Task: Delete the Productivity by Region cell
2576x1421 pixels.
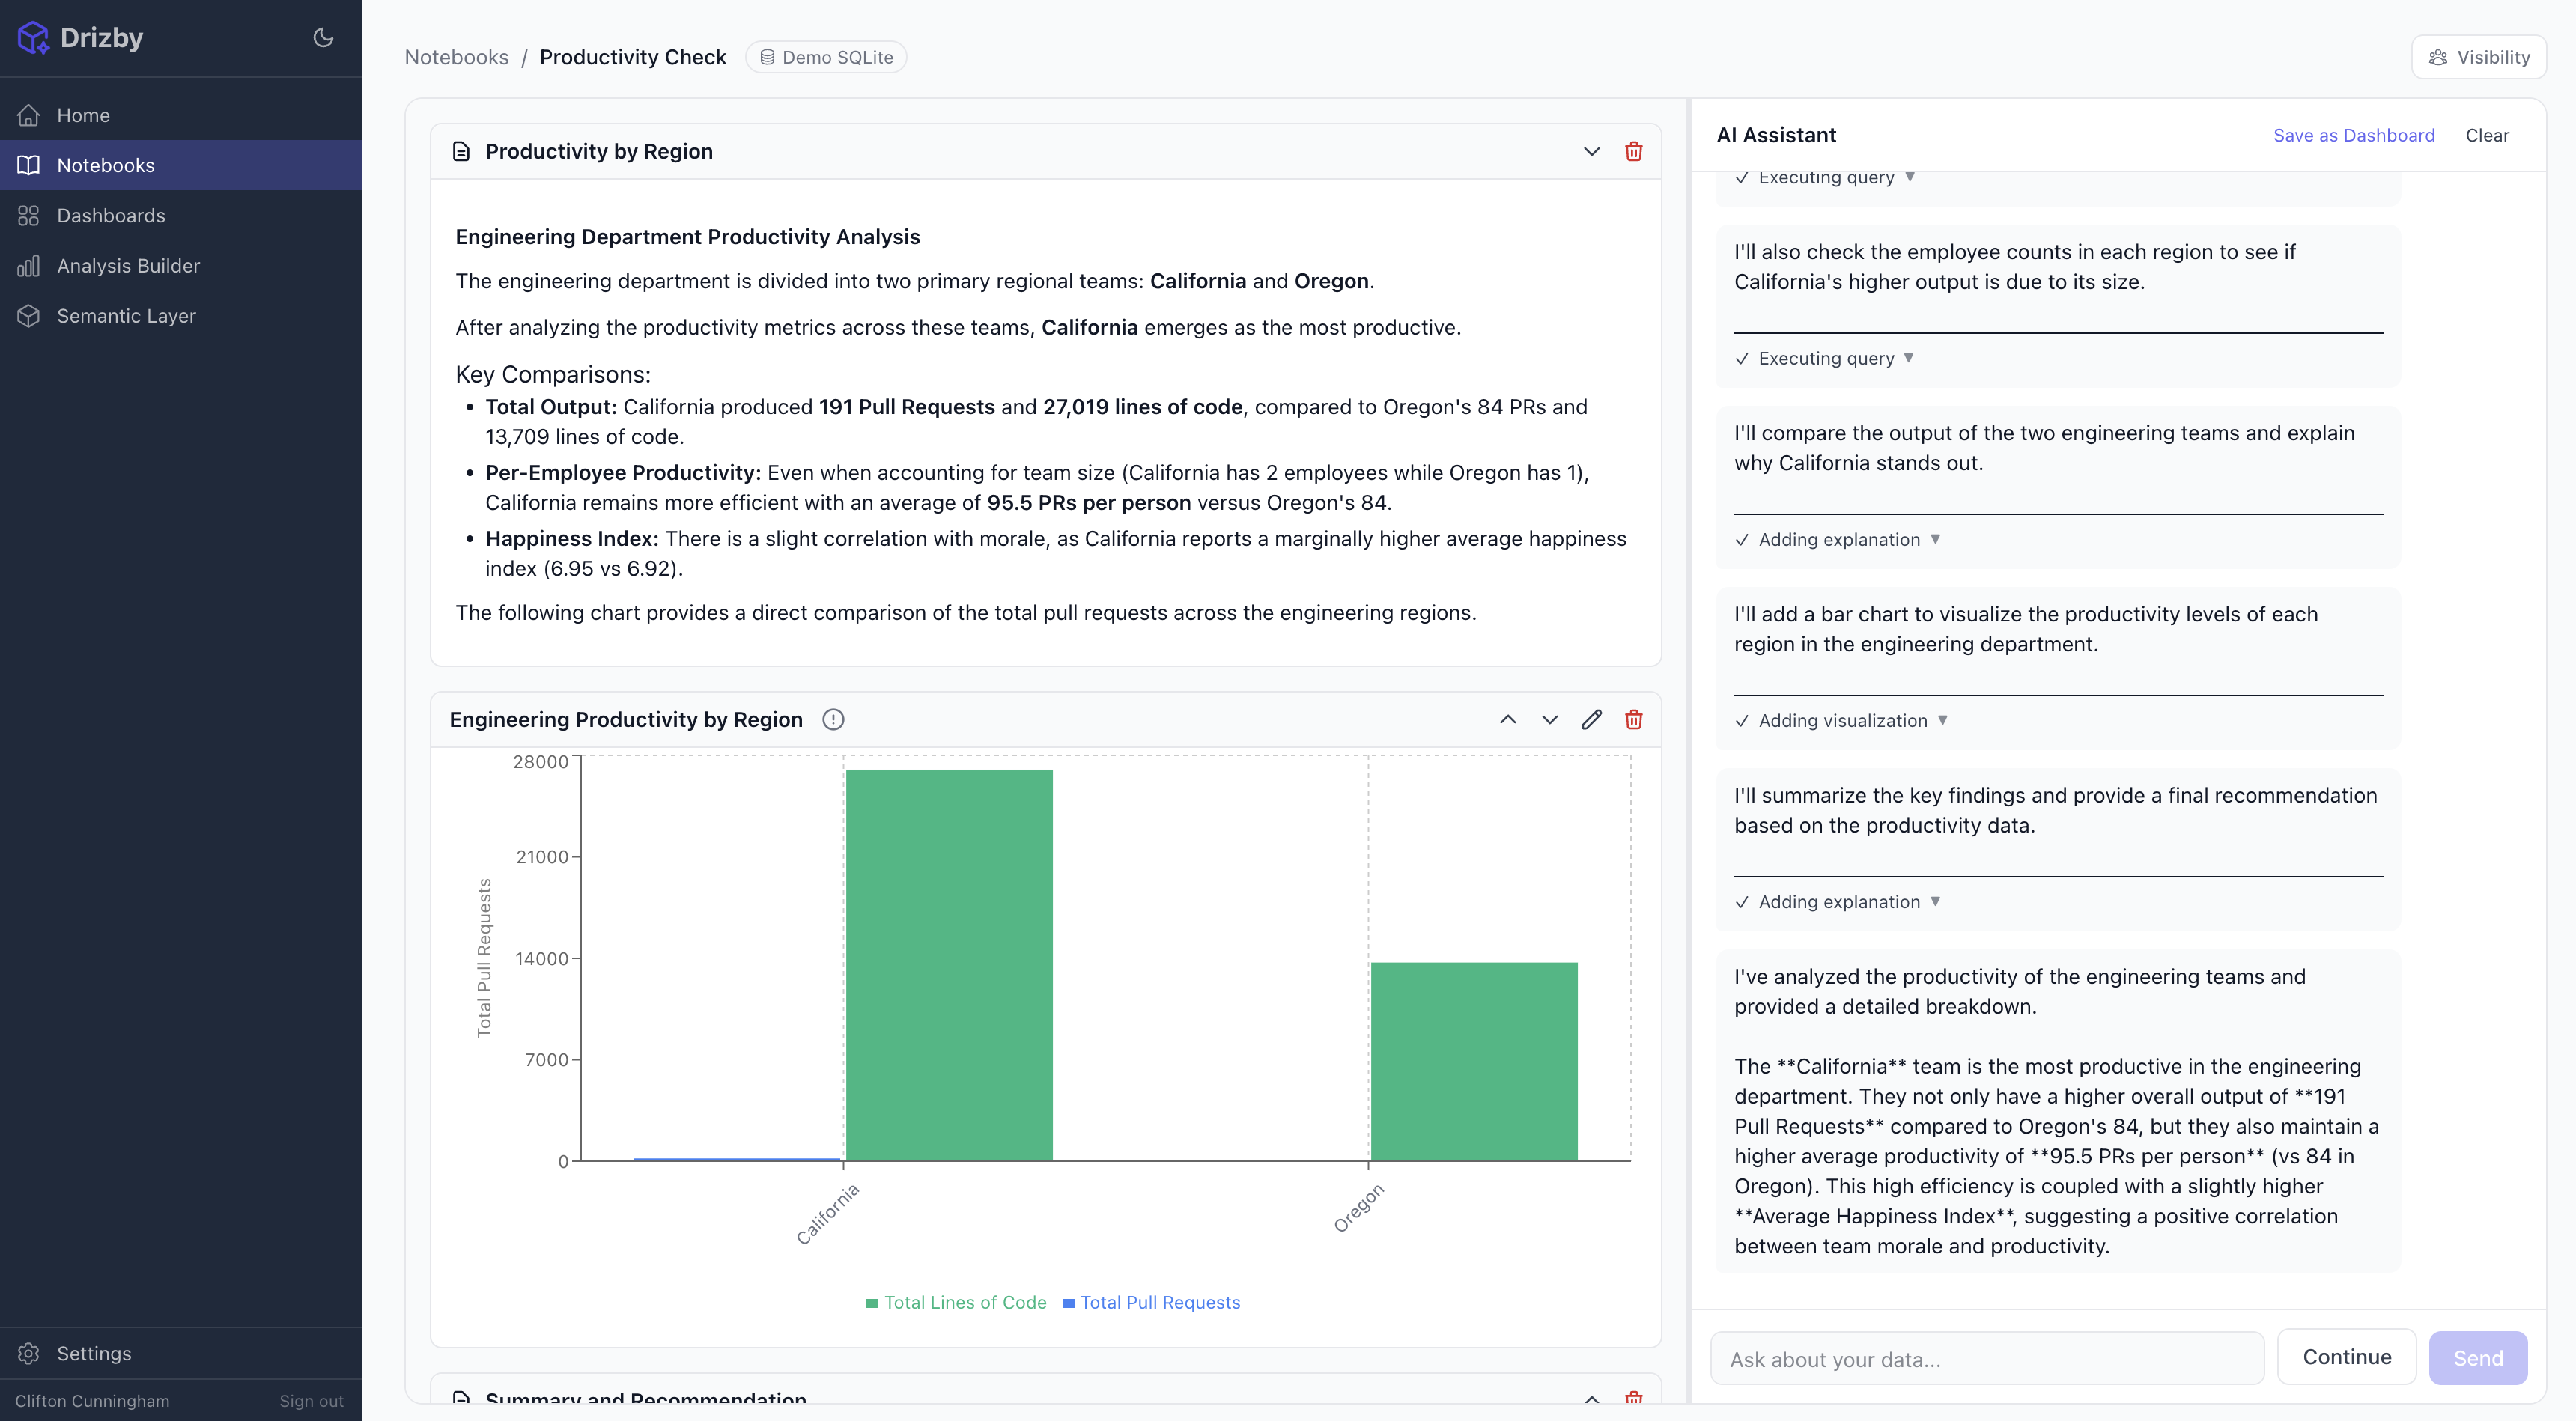Action: pos(1634,151)
